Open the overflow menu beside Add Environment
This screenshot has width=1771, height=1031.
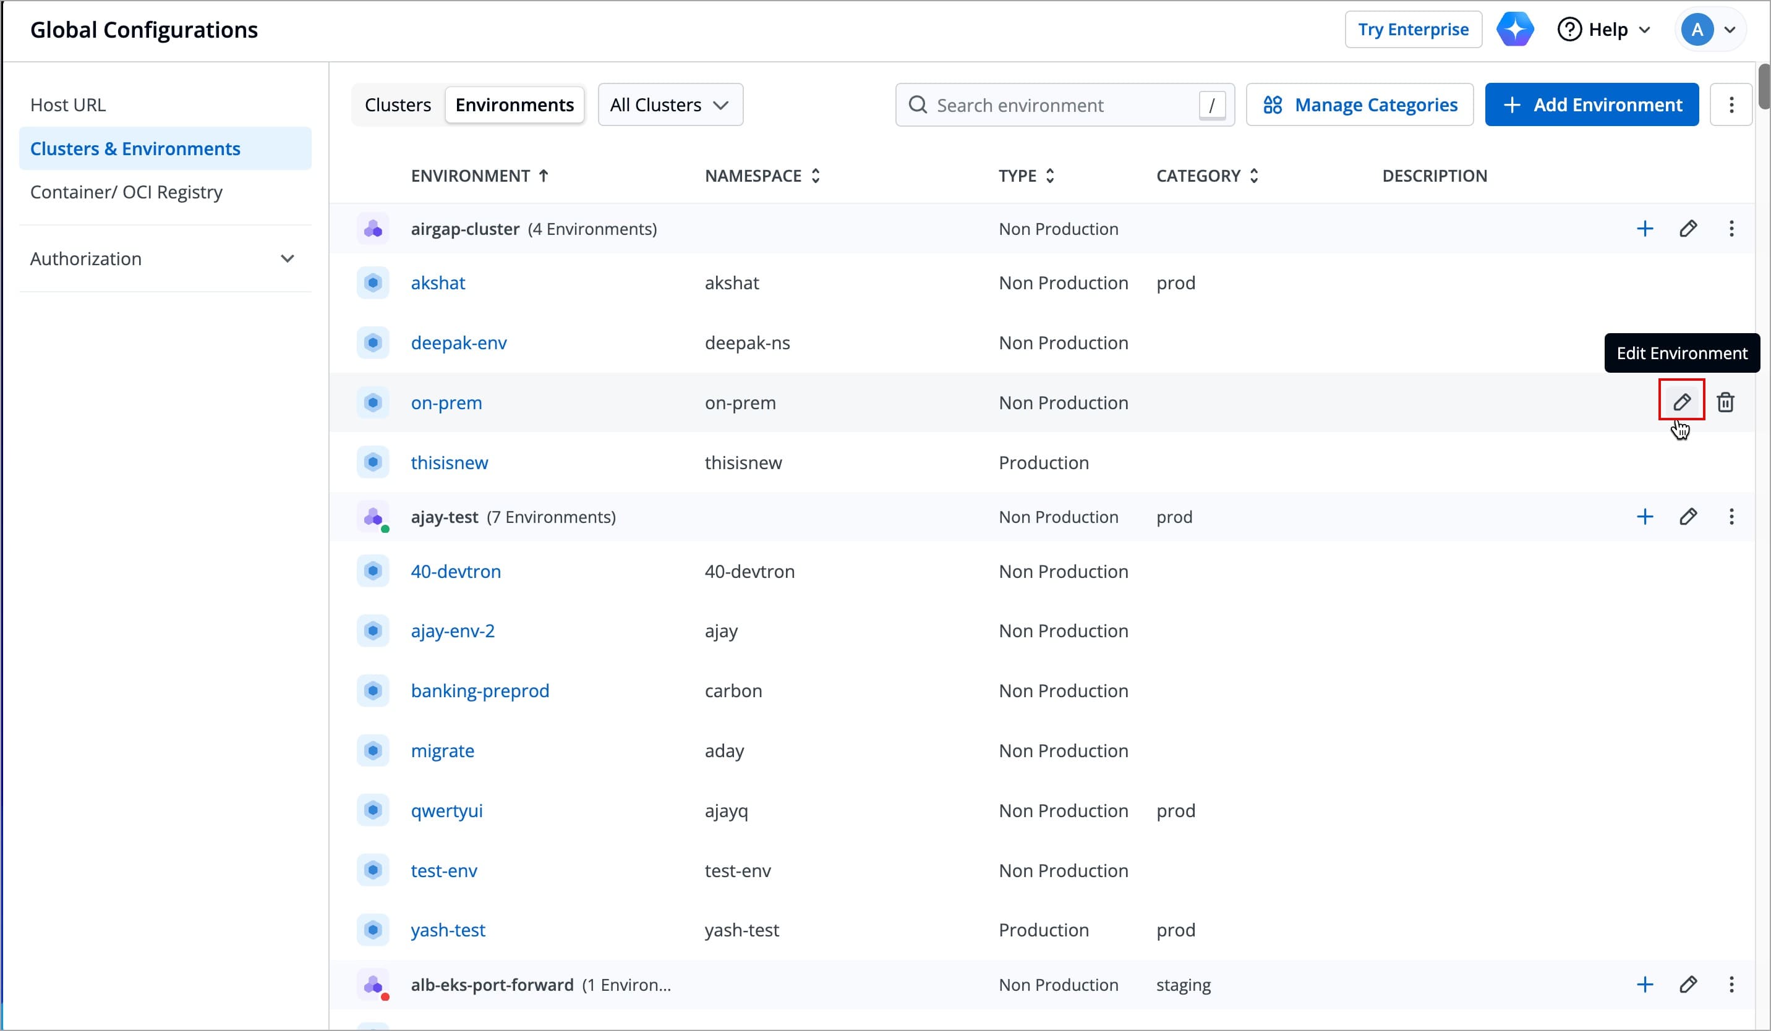(x=1731, y=104)
